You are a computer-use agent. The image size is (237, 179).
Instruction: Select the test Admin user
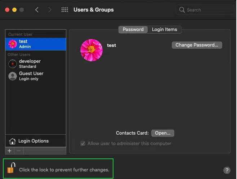point(35,44)
